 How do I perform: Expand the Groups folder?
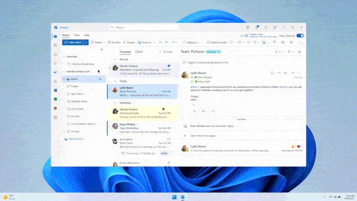(64, 131)
